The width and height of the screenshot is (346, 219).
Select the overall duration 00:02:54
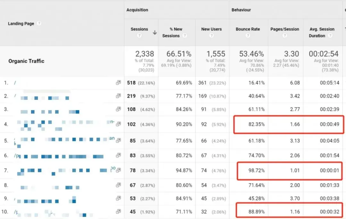click(x=324, y=53)
